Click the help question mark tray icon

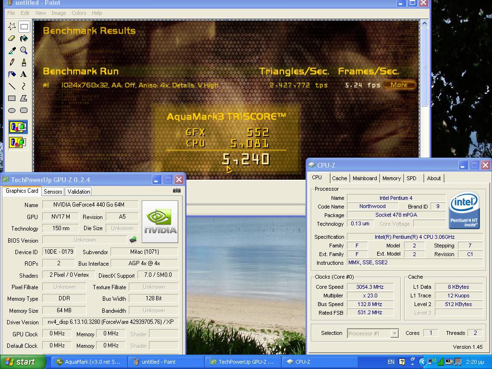pos(402,362)
